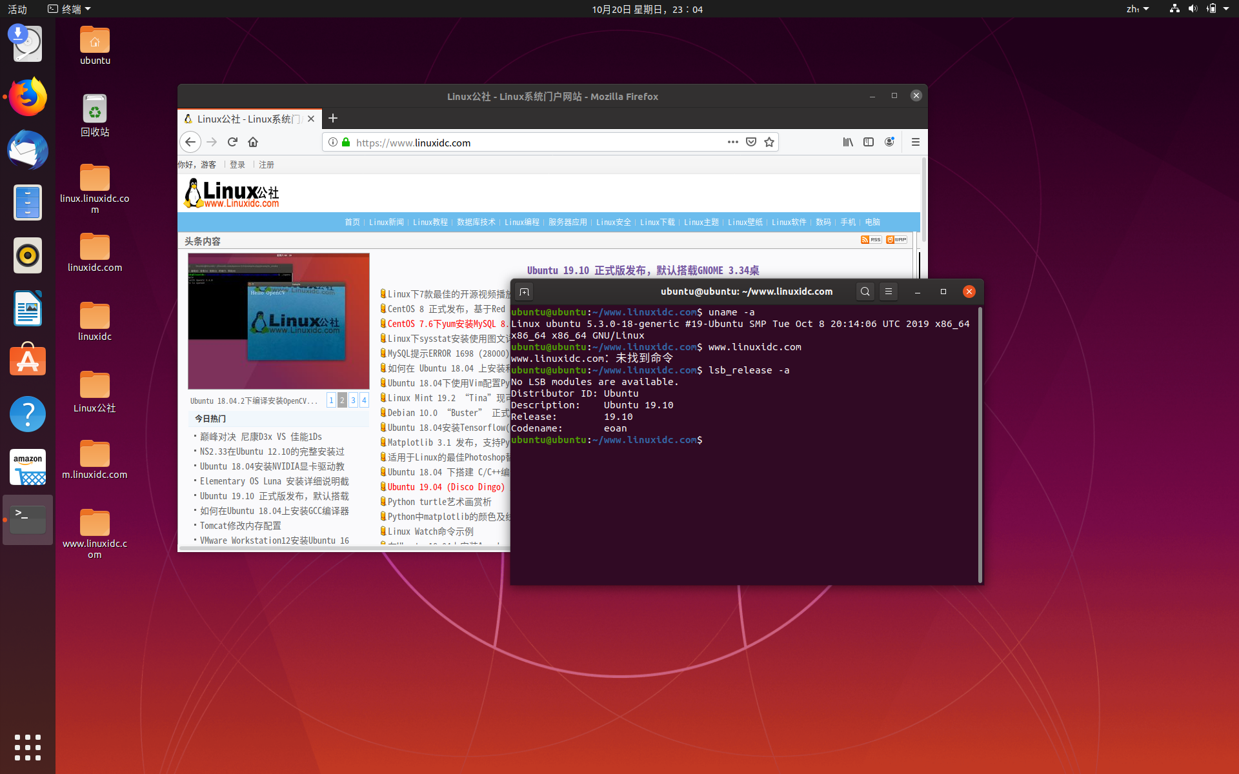Click the 登录 login link
Image resolution: width=1239 pixels, height=774 pixels.
click(x=237, y=164)
